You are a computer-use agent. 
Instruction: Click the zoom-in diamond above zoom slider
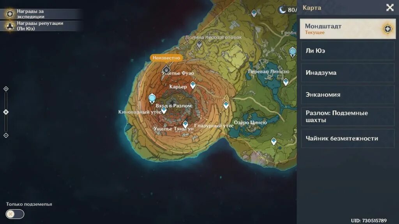[6, 89]
